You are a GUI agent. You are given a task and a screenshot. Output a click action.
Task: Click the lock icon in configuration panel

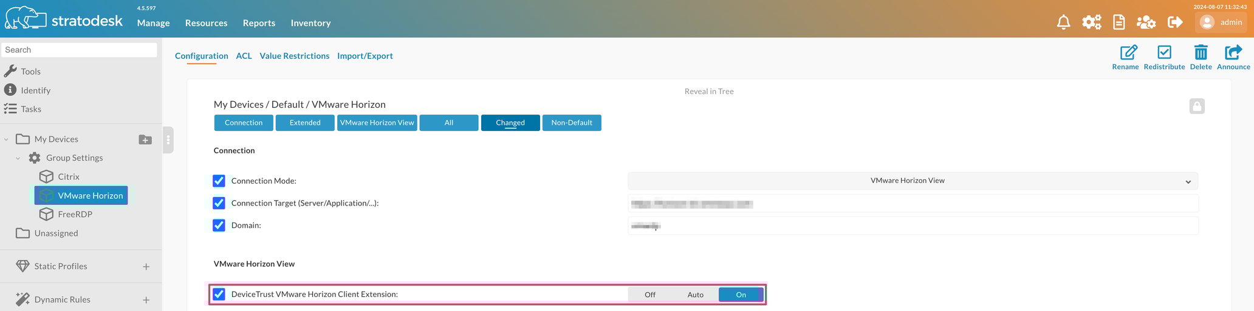1196,106
